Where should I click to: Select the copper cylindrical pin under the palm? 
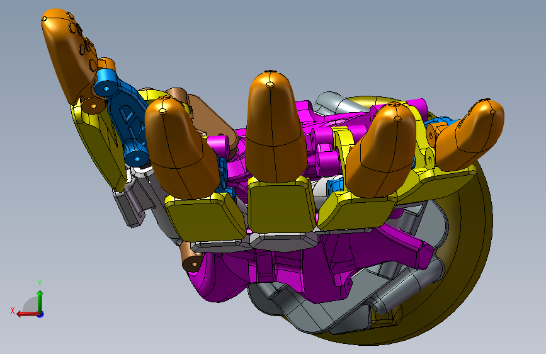(191, 258)
